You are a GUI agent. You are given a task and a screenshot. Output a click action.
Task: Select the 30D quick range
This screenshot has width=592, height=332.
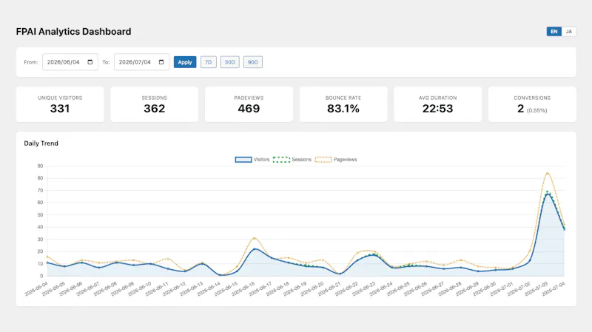click(230, 62)
